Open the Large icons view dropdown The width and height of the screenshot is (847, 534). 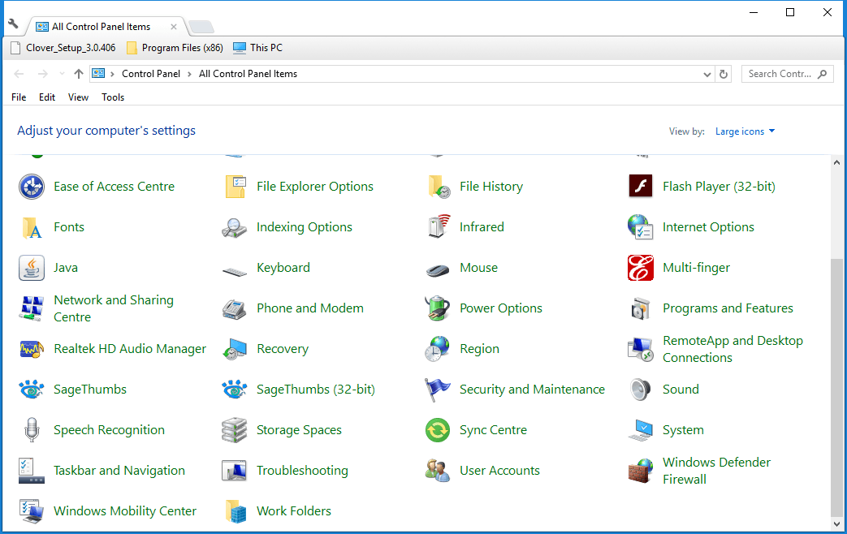point(745,131)
